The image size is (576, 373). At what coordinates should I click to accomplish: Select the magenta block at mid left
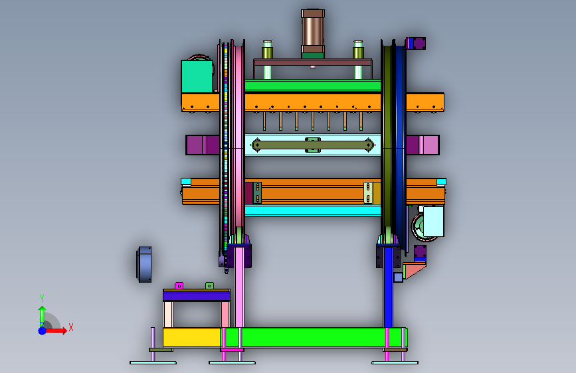tap(203, 145)
